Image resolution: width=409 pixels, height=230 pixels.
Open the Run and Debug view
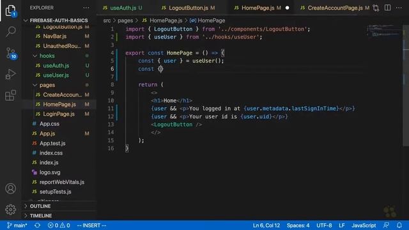(10, 74)
